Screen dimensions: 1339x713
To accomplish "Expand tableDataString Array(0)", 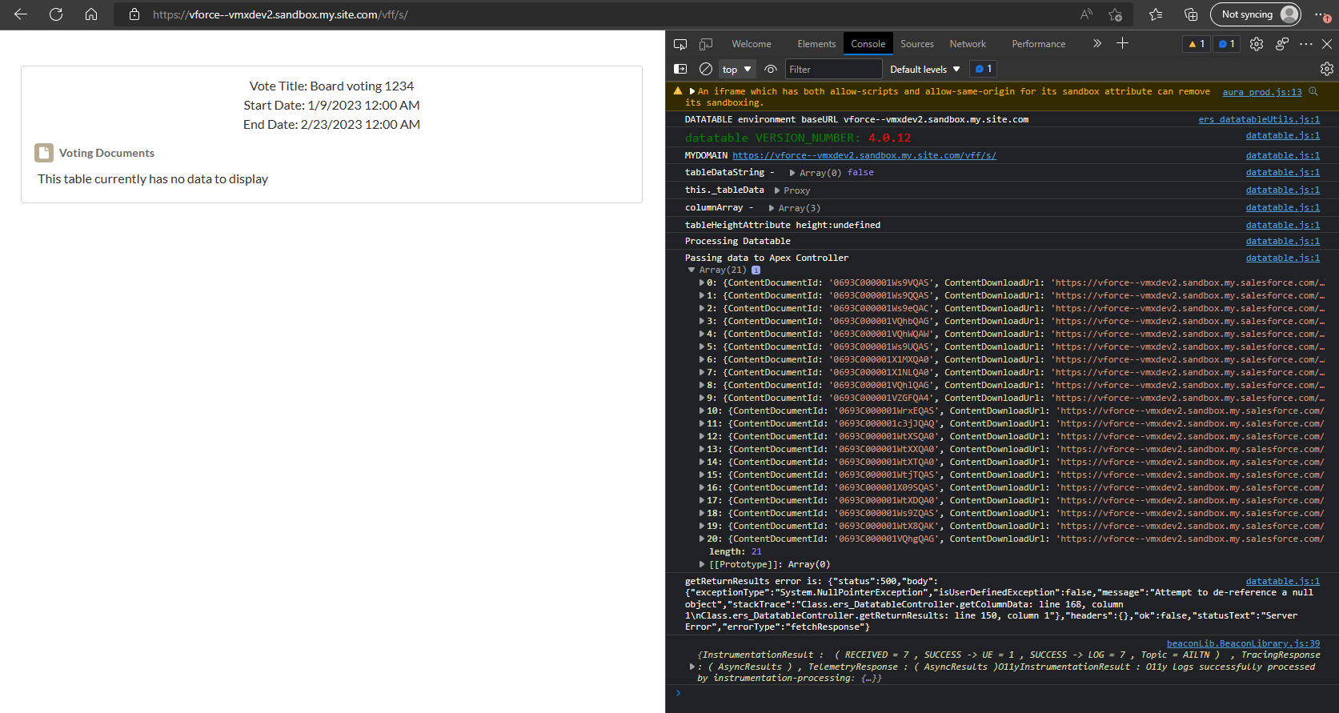I will (x=792, y=173).
